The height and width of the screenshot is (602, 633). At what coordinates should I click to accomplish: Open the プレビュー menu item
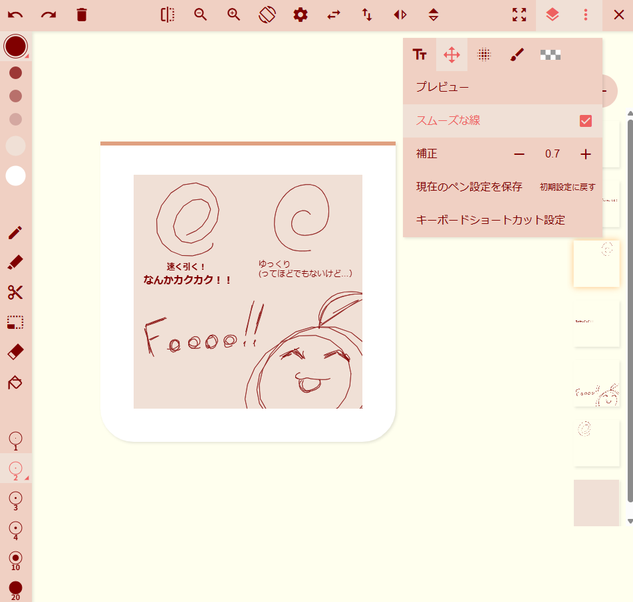tap(442, 87)
